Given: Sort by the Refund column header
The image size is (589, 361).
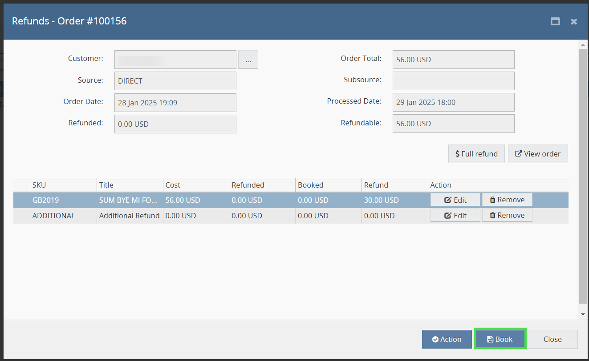Looking at the screenshot, I should click(394, 185).
